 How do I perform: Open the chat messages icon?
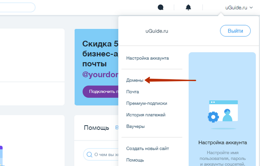point(161,7)
